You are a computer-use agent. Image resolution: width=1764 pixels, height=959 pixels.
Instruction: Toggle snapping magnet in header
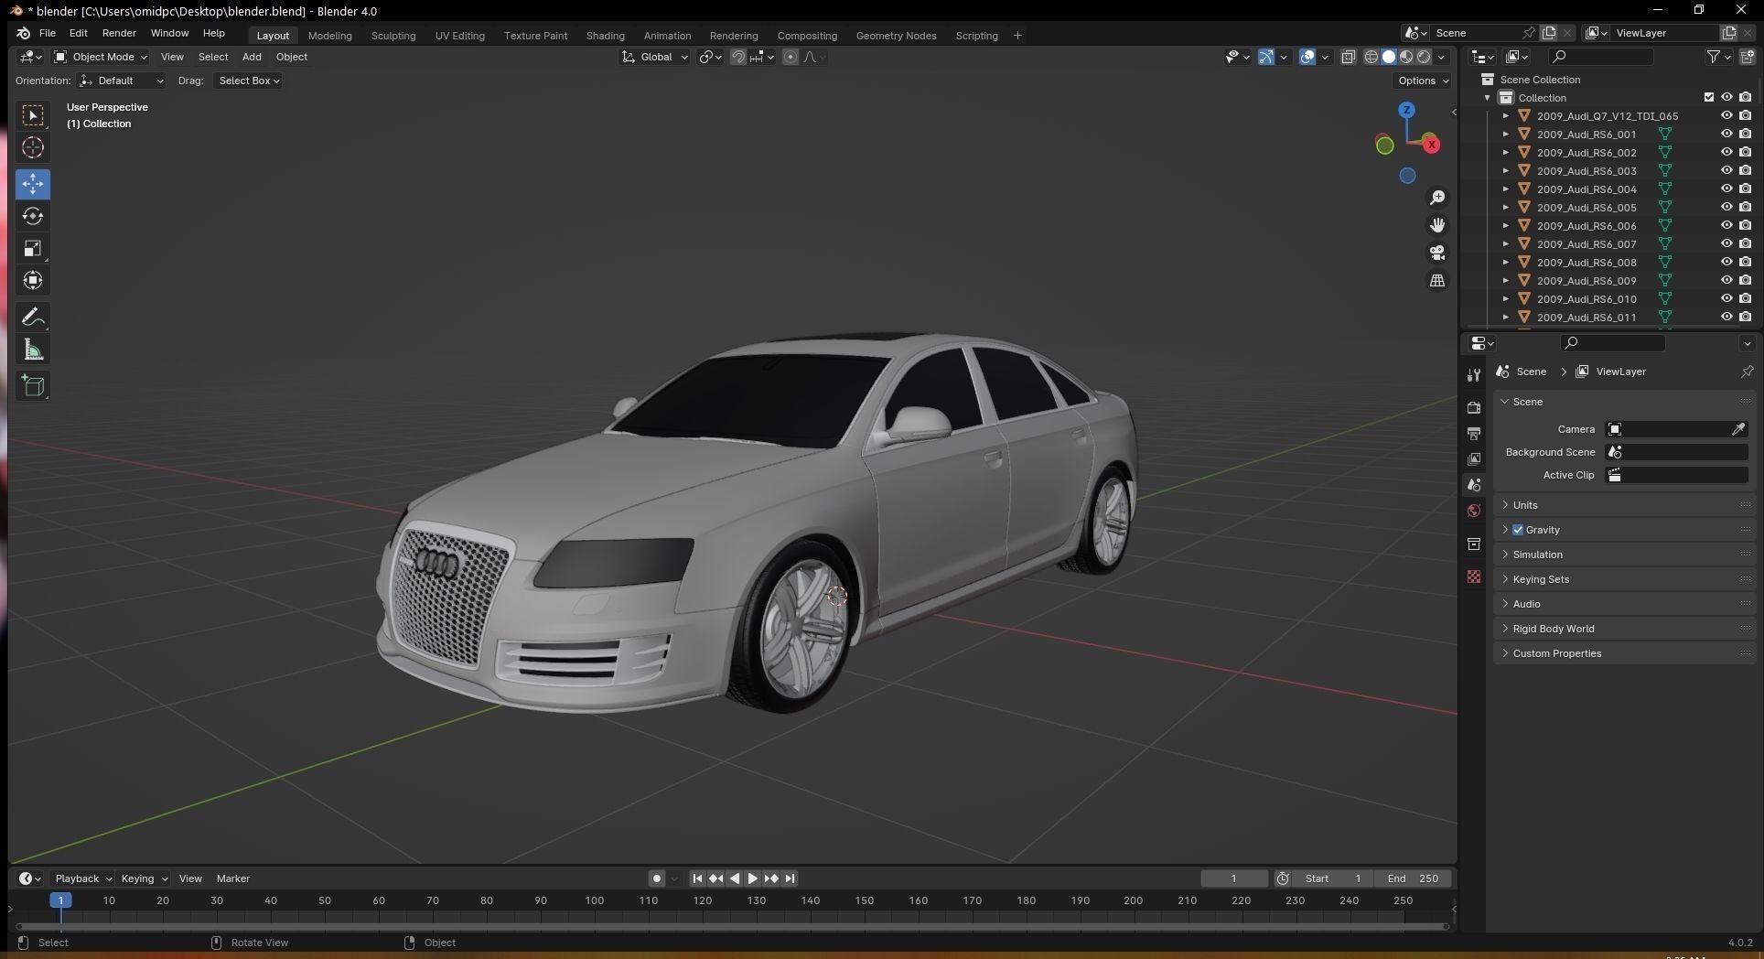tap(738, 57)
